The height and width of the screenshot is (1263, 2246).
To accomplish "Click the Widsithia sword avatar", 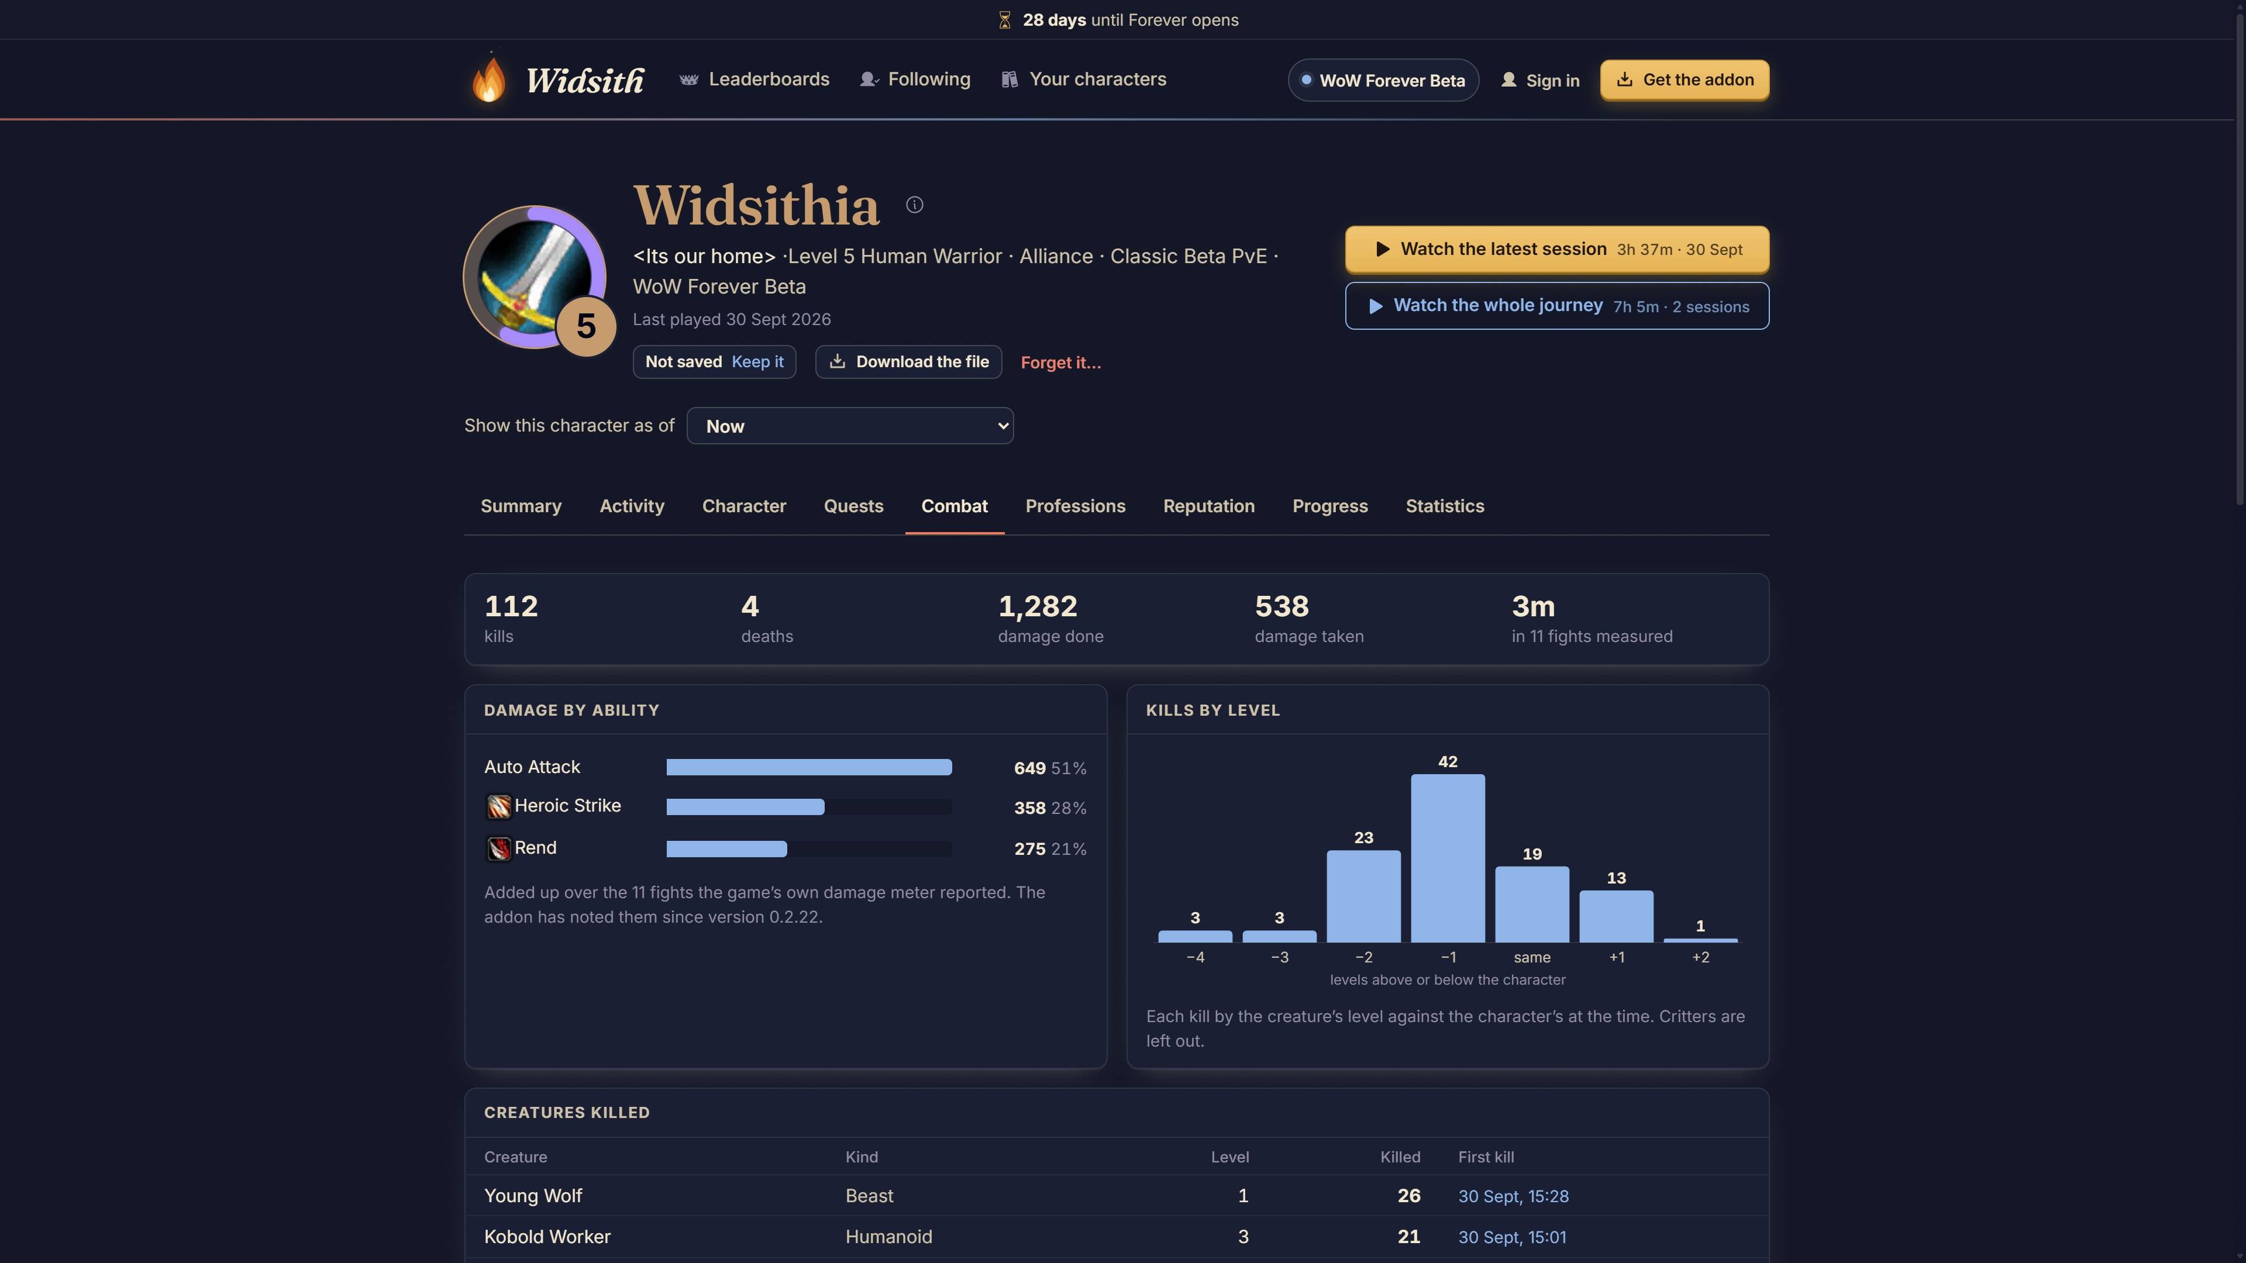I will click(533, 277).
